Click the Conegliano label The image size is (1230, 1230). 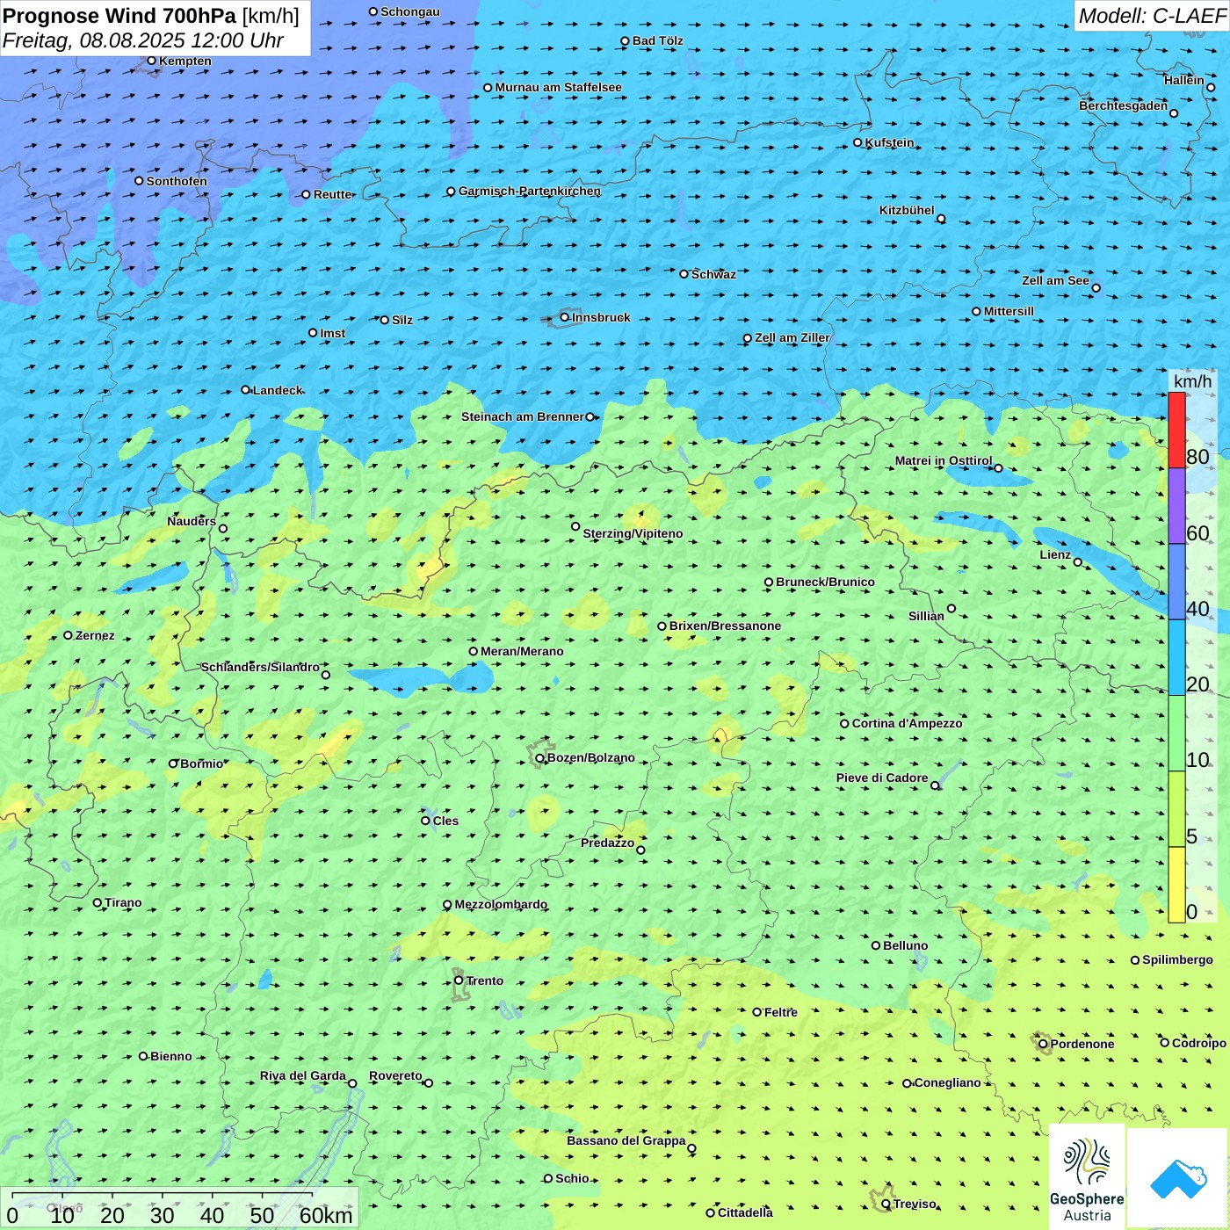click(x=947, y=1082)
